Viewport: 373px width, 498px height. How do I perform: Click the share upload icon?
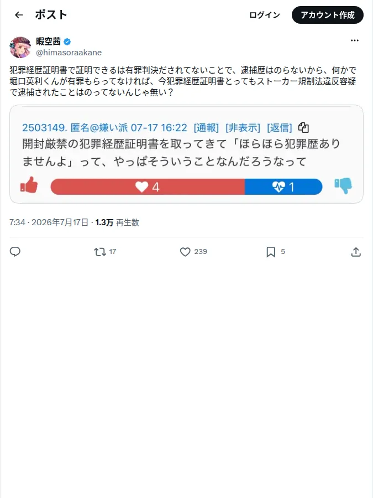(356, 252)
